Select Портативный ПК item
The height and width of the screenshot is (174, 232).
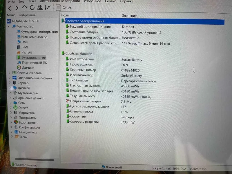pos(32,63)
